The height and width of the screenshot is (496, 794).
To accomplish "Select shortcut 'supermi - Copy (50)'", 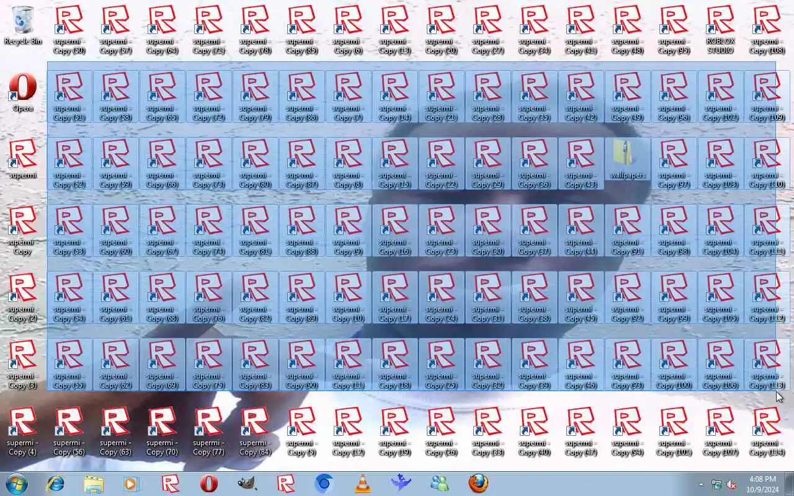I will (69, 30).
